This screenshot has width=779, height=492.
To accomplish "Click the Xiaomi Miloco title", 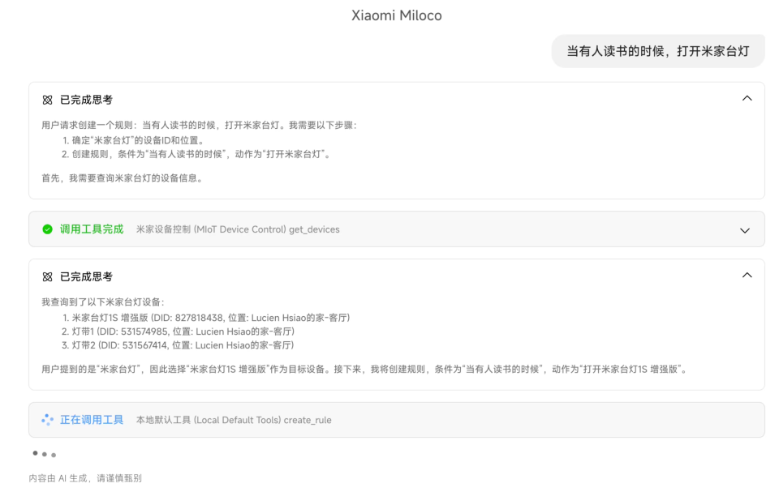I will point(397,15).
